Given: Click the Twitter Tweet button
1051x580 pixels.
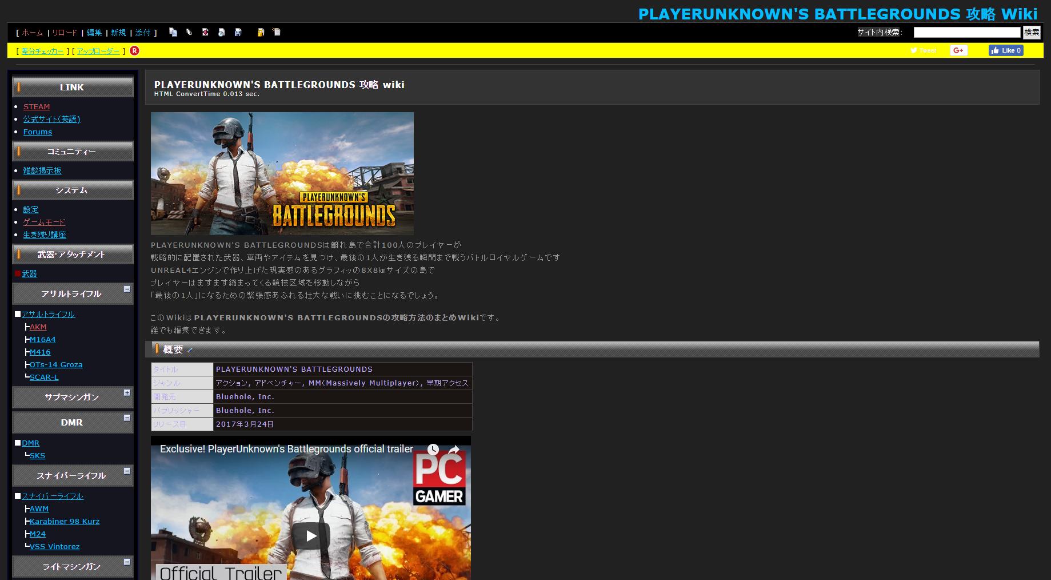Looking at the screenshot, I should 924,50.
